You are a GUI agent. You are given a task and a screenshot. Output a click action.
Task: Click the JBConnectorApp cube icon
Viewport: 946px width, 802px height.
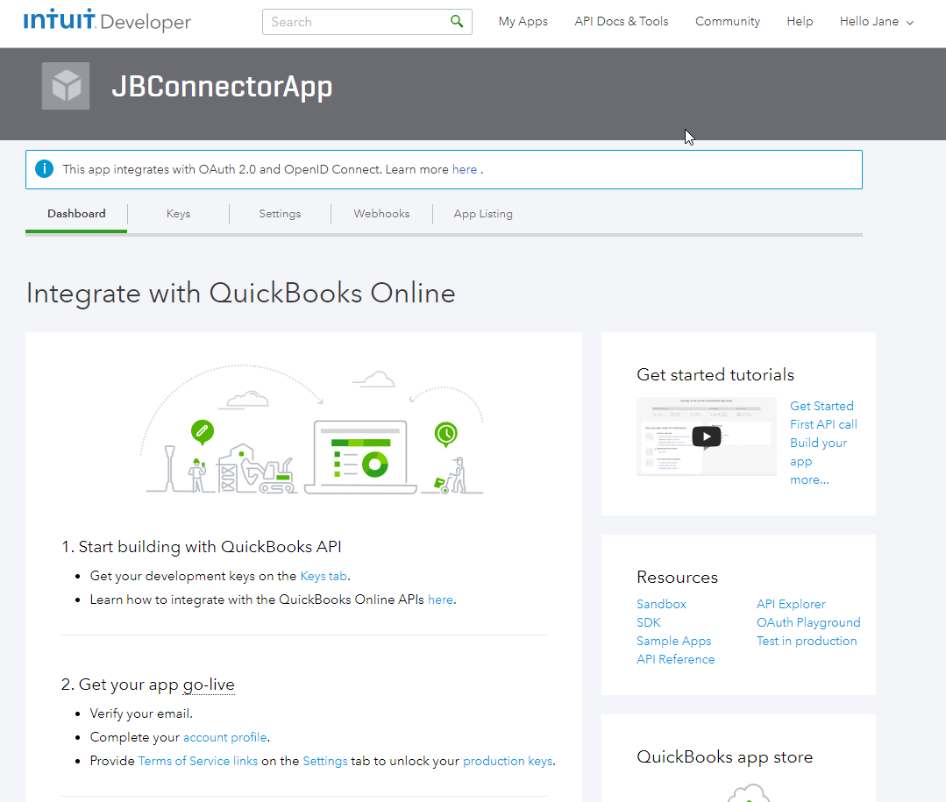[66, 86]
